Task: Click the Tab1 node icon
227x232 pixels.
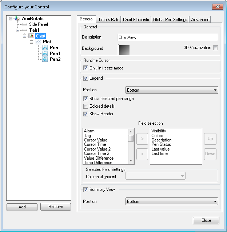Action: tap(24, 30)
